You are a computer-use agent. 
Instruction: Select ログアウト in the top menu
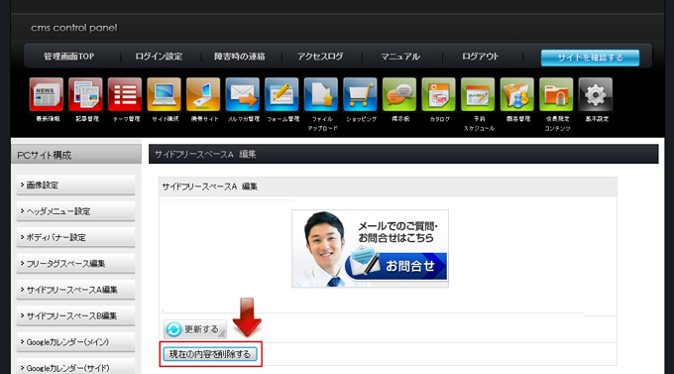480,57
